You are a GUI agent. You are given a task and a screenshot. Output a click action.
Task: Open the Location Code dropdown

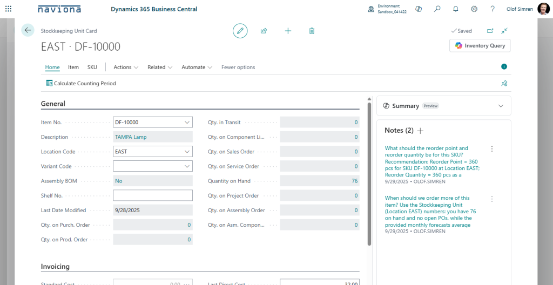[x=187, y=152]
